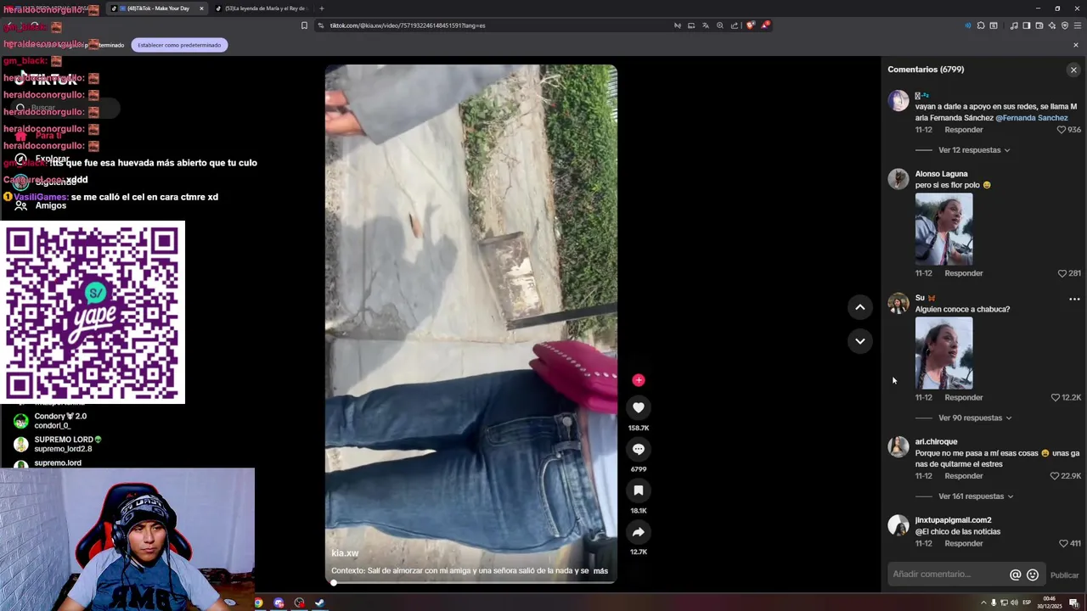The height and width of the screenshot is (611, 1087).
Task: Open Chrome from the taskbar
Action: pos(258,603)
